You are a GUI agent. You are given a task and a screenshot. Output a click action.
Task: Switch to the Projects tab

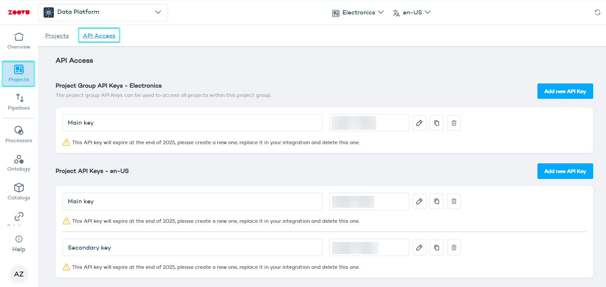coord(57,36)
